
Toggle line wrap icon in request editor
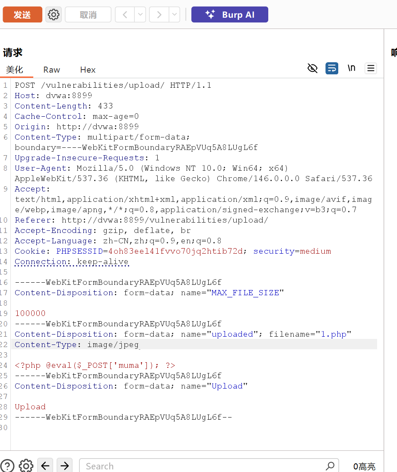(x=332, y=68)
